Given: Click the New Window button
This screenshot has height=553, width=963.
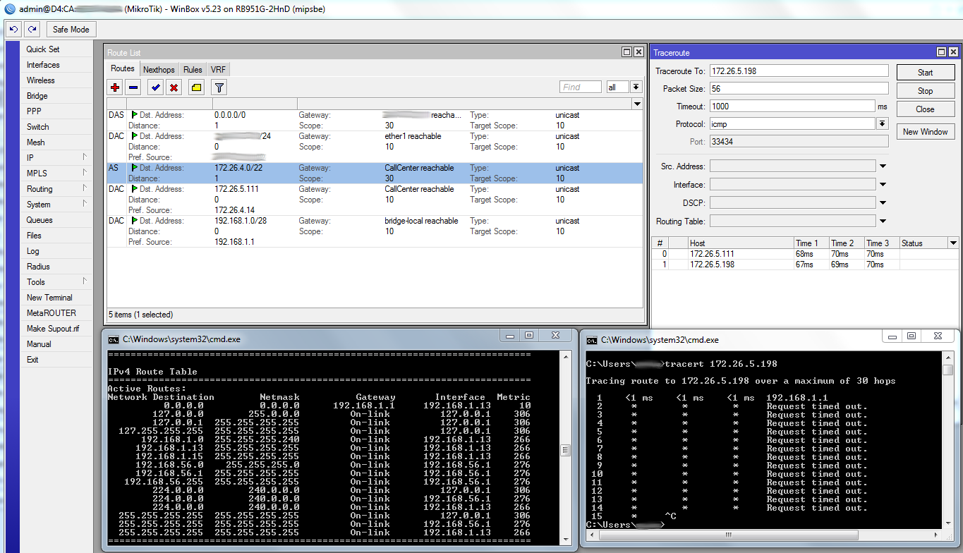Looking at the screenshot, I should (925, 131).
